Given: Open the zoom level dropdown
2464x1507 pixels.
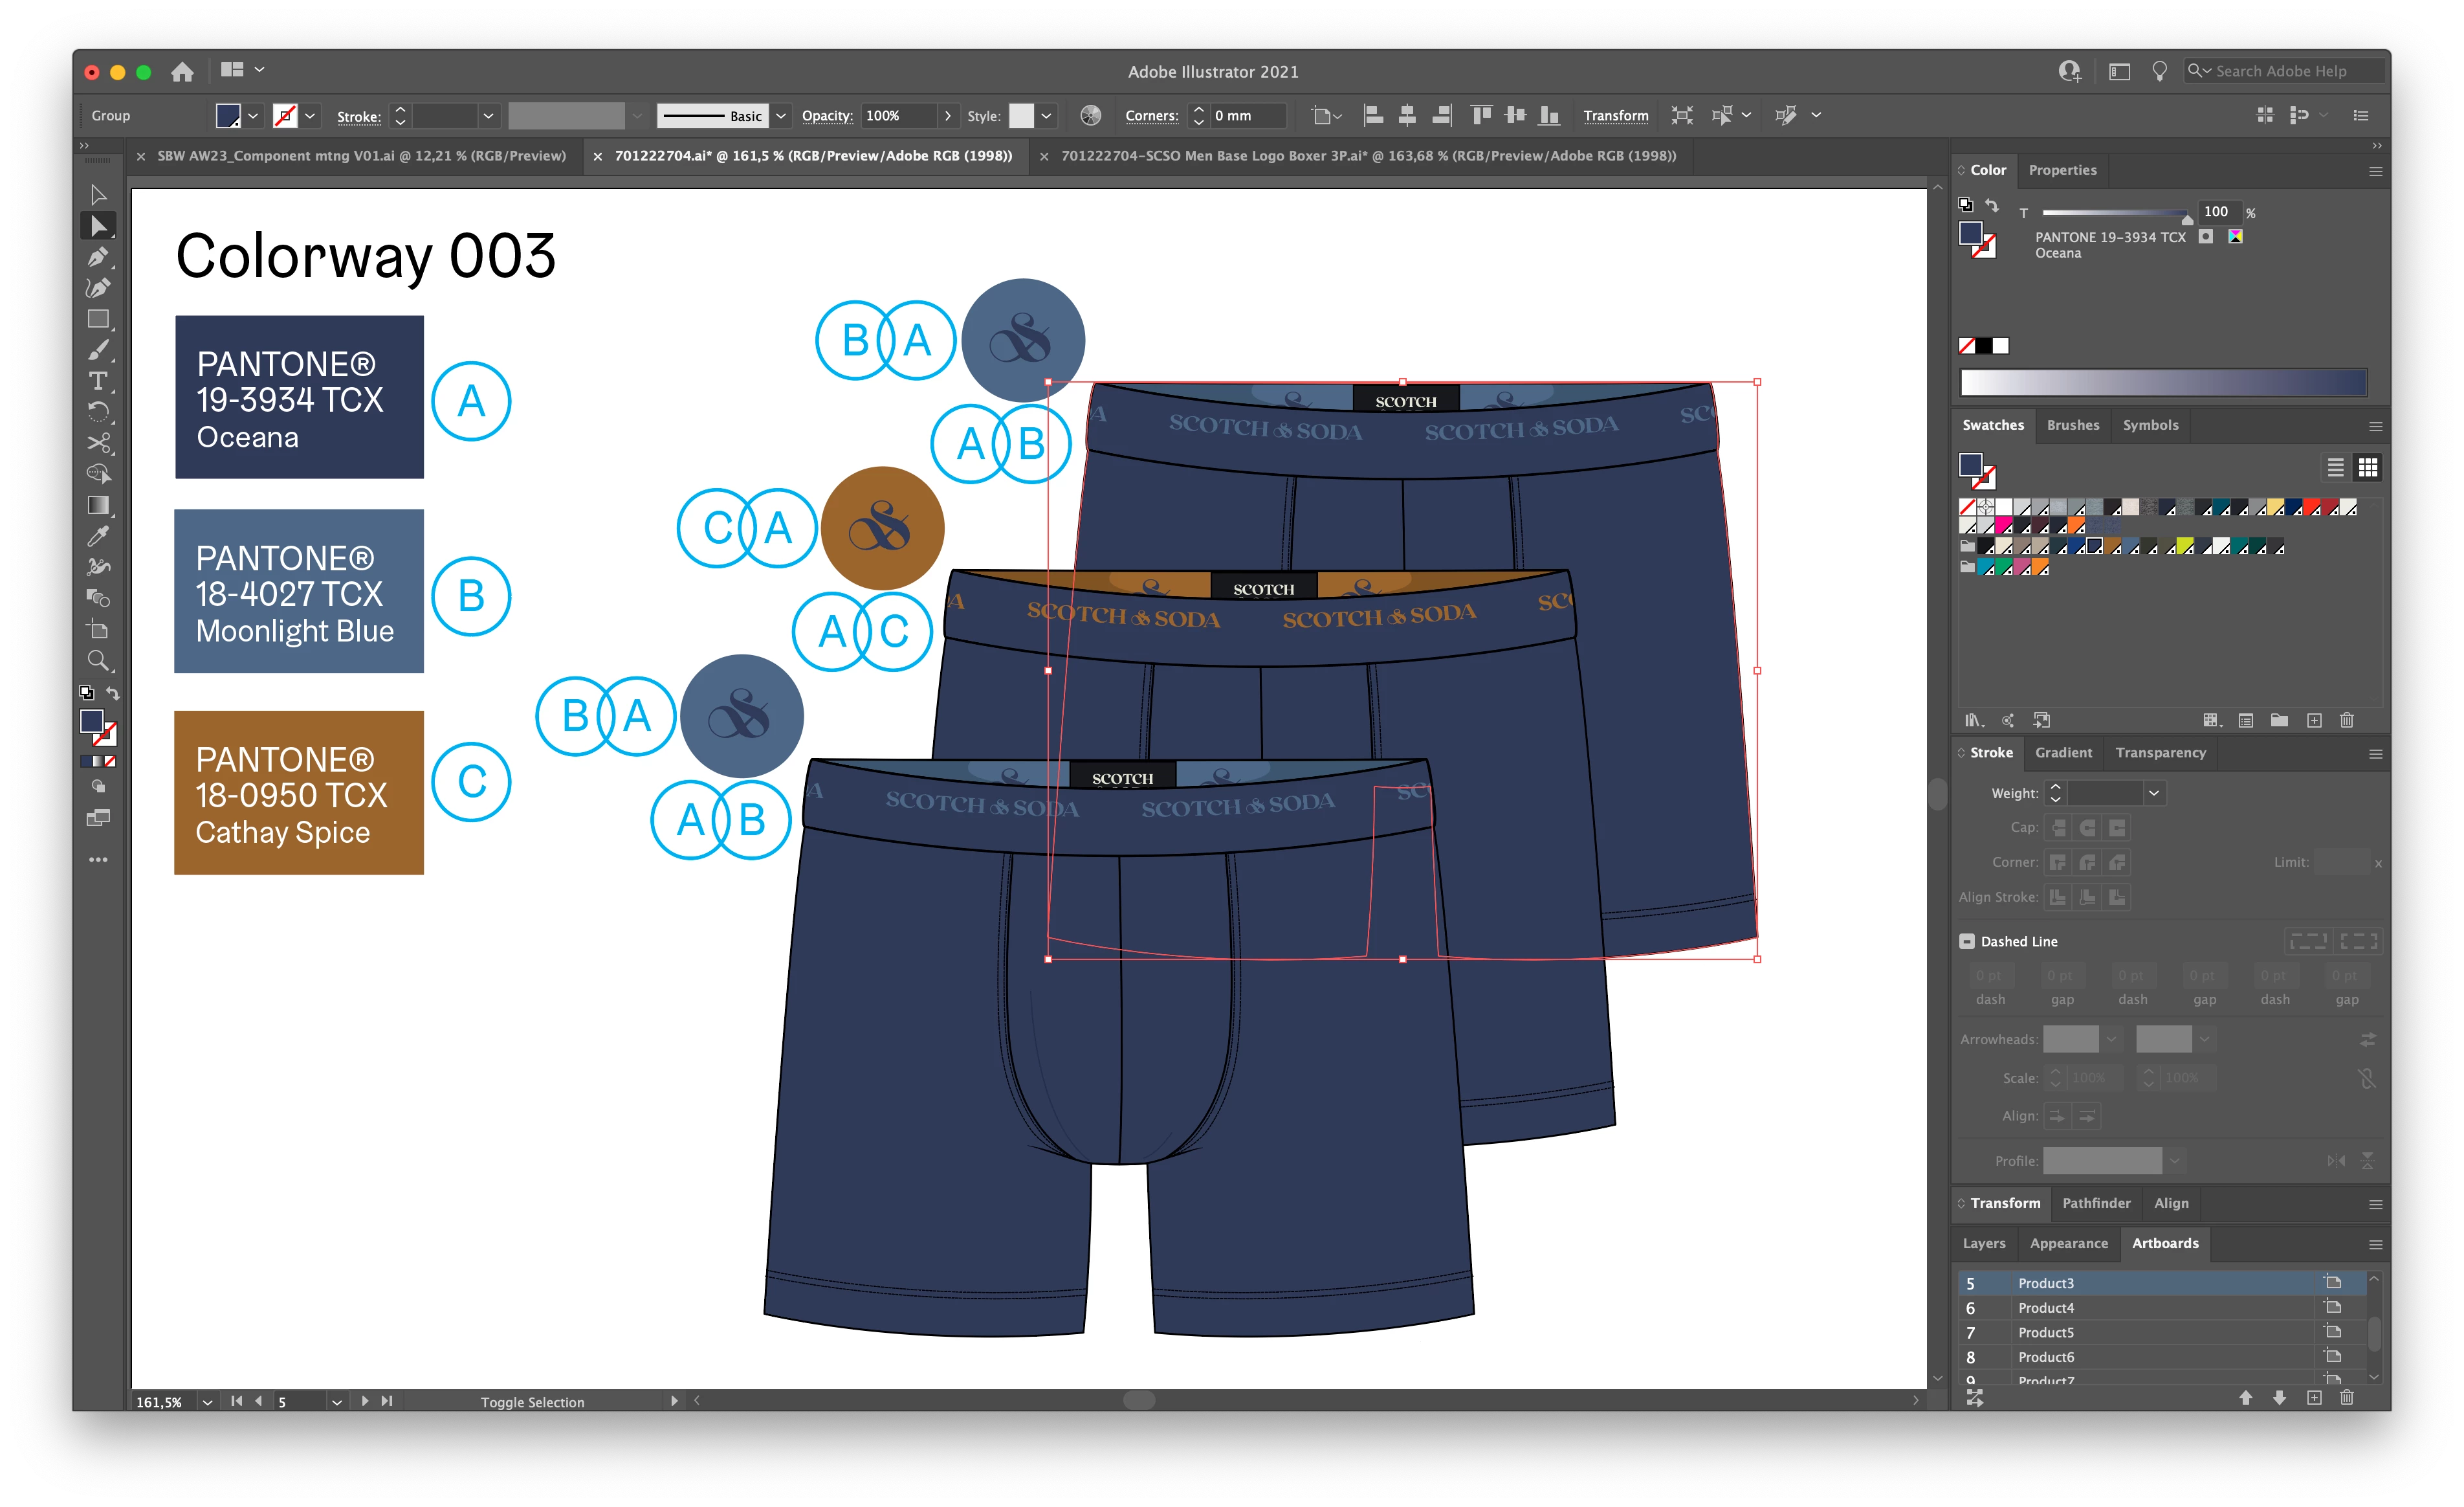Looking at the screenshot, I should click(x=207, y=1402).
